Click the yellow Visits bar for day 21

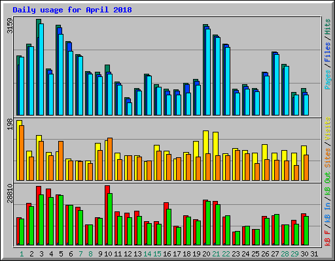click(215, 156)
